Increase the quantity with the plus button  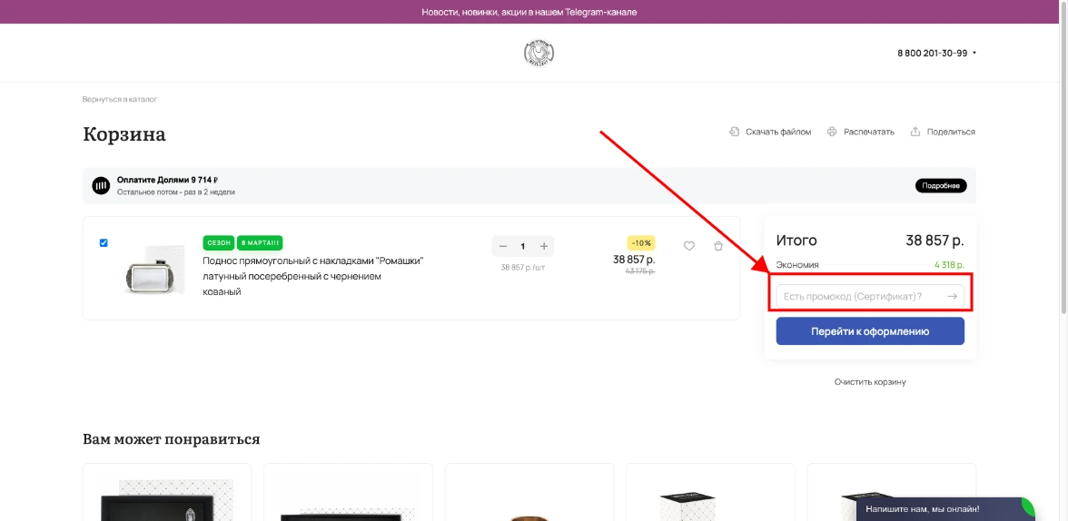click(x=544, y=246)
